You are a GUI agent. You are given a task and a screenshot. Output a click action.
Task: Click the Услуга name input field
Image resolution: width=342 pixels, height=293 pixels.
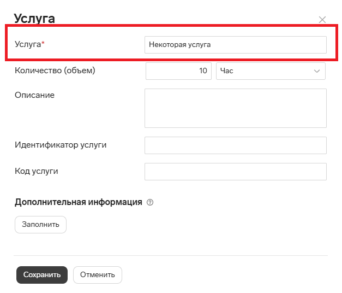coord(236,45)
